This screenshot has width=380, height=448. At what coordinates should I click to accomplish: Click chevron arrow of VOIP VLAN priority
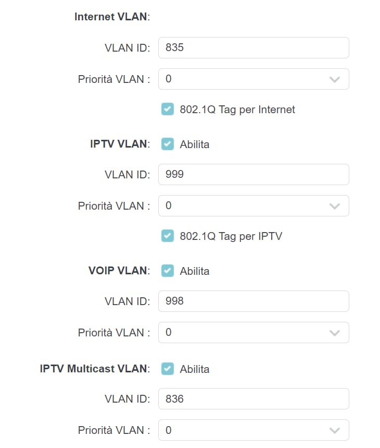coord(335,333)
